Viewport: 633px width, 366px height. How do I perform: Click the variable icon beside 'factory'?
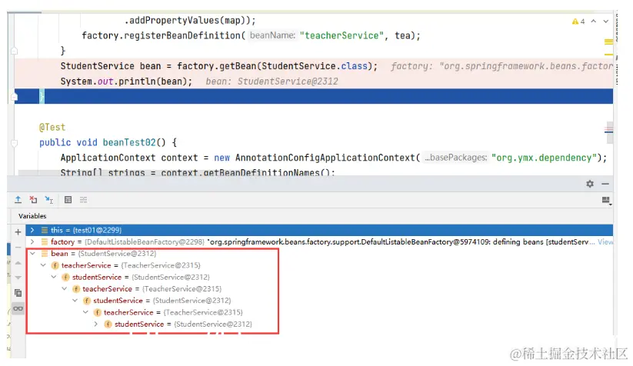(x=45, y=241)
